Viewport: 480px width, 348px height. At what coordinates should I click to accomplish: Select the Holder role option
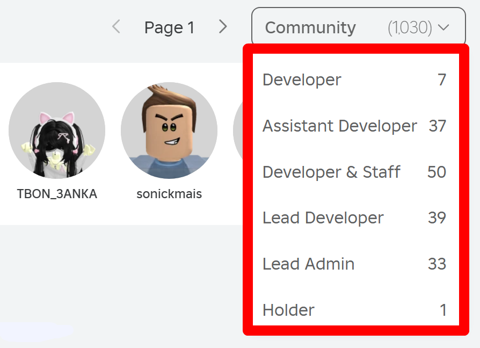point(356,310)
